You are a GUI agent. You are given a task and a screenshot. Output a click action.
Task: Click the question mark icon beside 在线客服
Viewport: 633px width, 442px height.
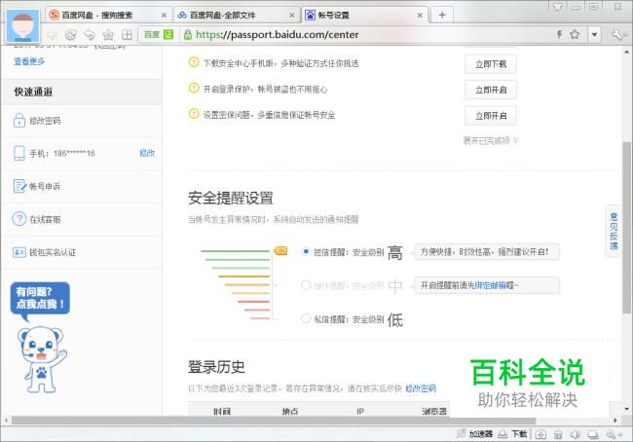tap(19, 219)
